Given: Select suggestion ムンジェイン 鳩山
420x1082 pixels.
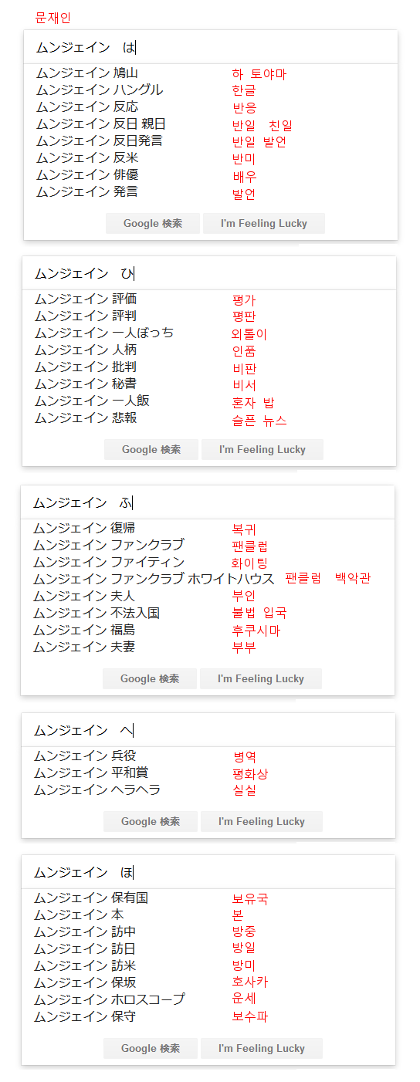Looking at the screenshot, I should coord(87,73).
